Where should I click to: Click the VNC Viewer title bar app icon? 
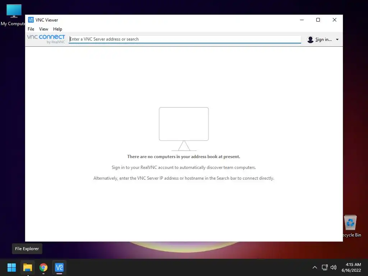click(x=31, y=20)
